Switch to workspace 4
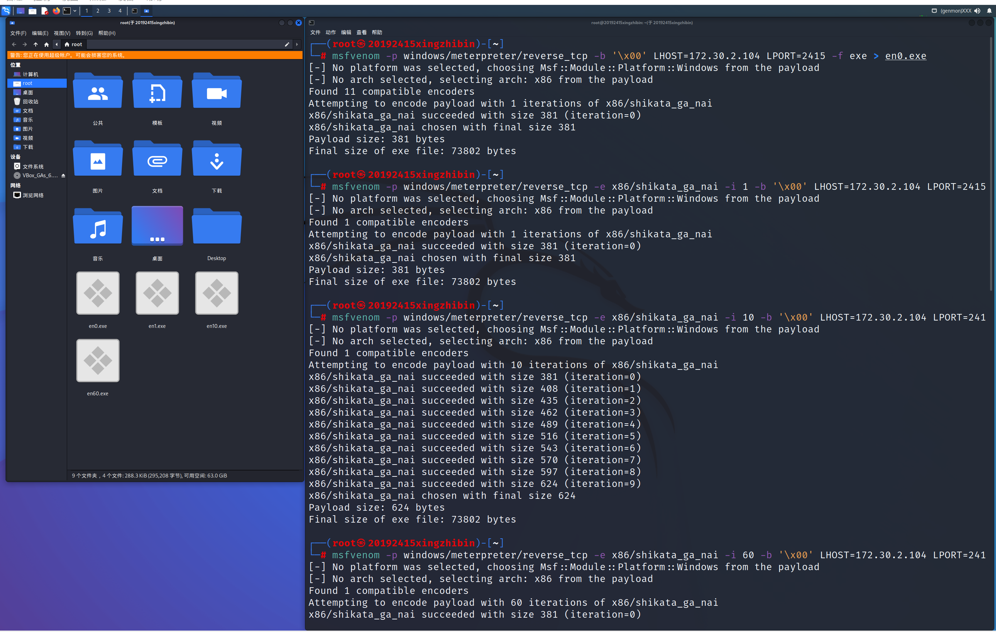 tap(120, 11)
